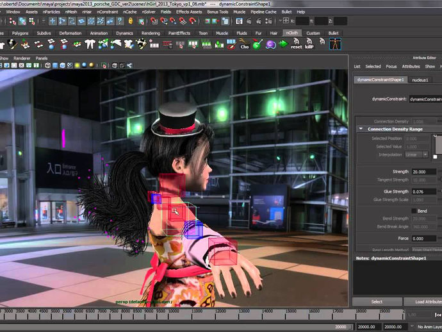The height and width of the screenshot is (332, 442).
Task: Open Attribute Editor Focus menu
Action: [391, 66]
